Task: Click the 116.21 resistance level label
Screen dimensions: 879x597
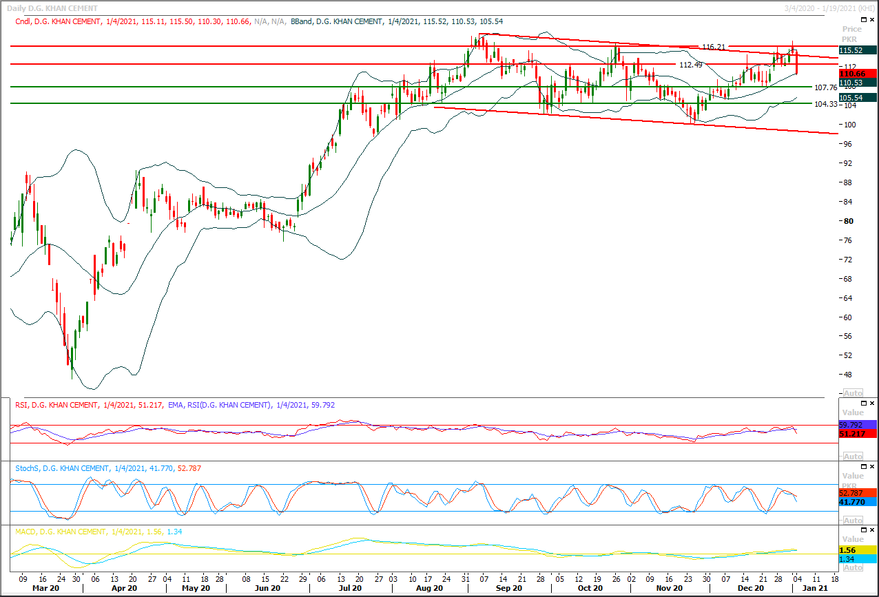Action: 713,47
